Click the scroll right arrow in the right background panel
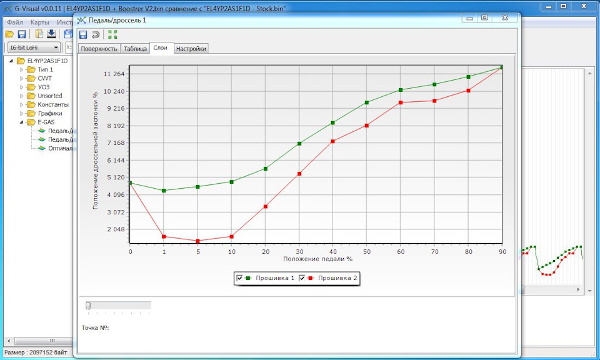Image resolution: width=600 pixels, height=360 pixels. [x=579, y=290]
